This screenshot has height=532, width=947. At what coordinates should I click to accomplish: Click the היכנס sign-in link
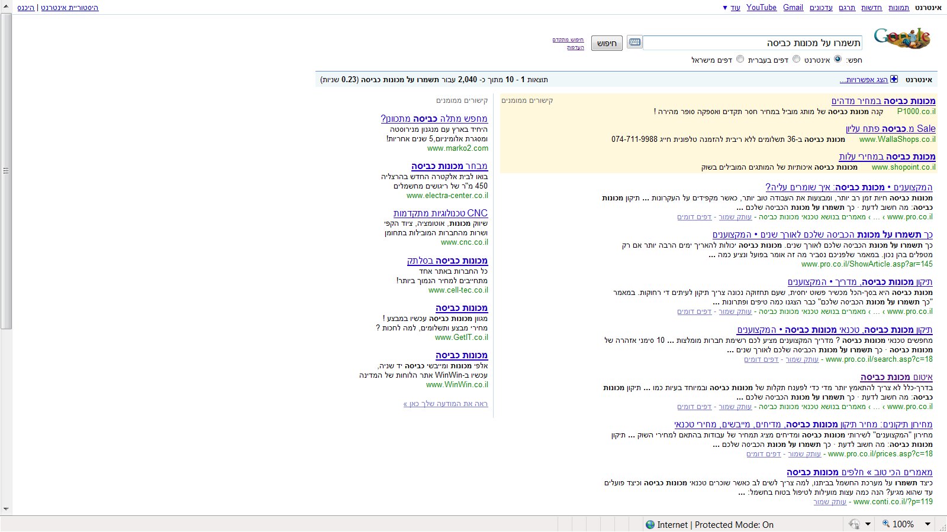tap(26, 8)
